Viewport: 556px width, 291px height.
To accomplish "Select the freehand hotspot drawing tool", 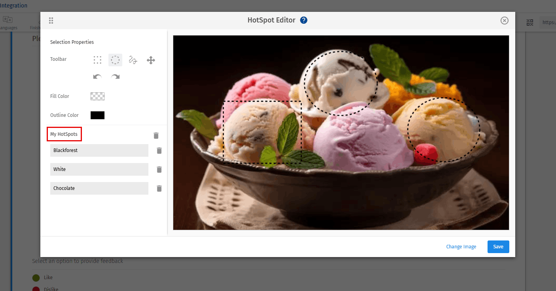I will (x=133, y=60).
